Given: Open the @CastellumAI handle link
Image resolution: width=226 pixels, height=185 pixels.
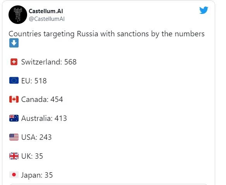Looking at the screenshot, I should (47, 19).
